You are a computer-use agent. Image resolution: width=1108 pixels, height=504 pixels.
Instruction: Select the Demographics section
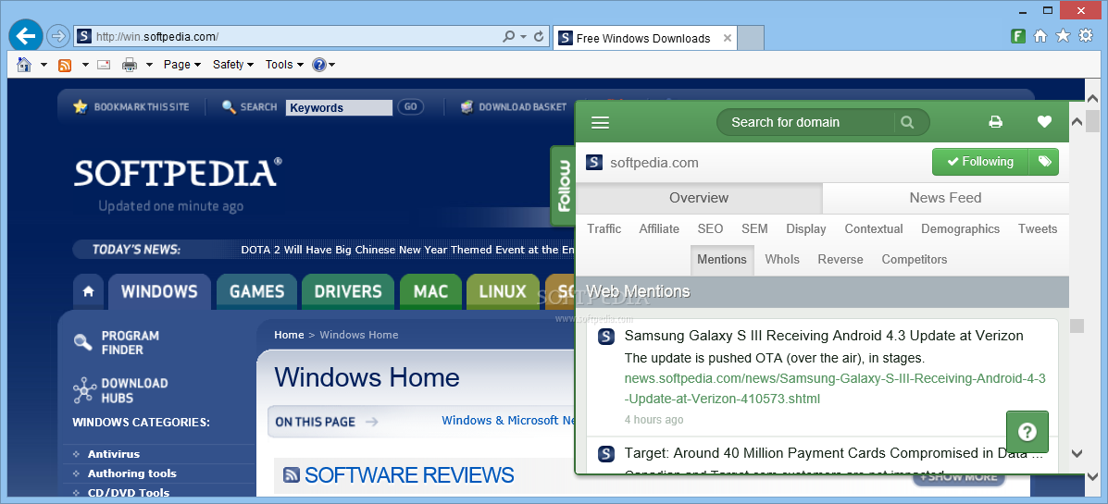(960, 228)
